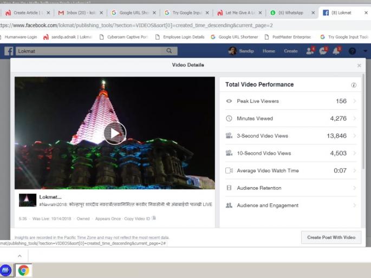Expand the Audience and Engagement section
Image resolution: width=371 pixels, height=278 pixels.
pos(354,206)
